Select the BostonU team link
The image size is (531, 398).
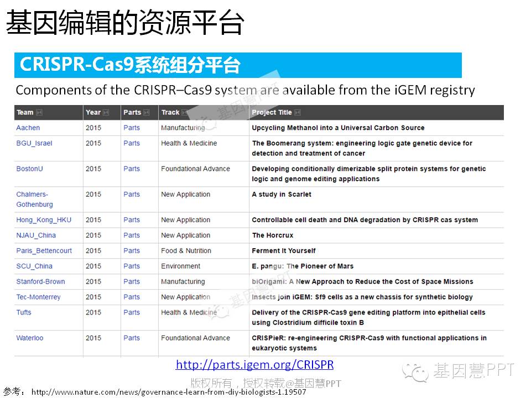tap(29, 169)
